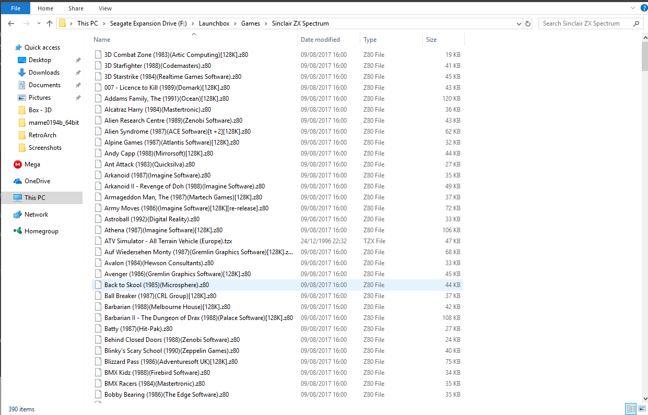The height and width of the screenshot is (415, 648).
Task: Expand the chevron after This PC breadcrumb
Action: pyautogui.click(x=104, y=23)
